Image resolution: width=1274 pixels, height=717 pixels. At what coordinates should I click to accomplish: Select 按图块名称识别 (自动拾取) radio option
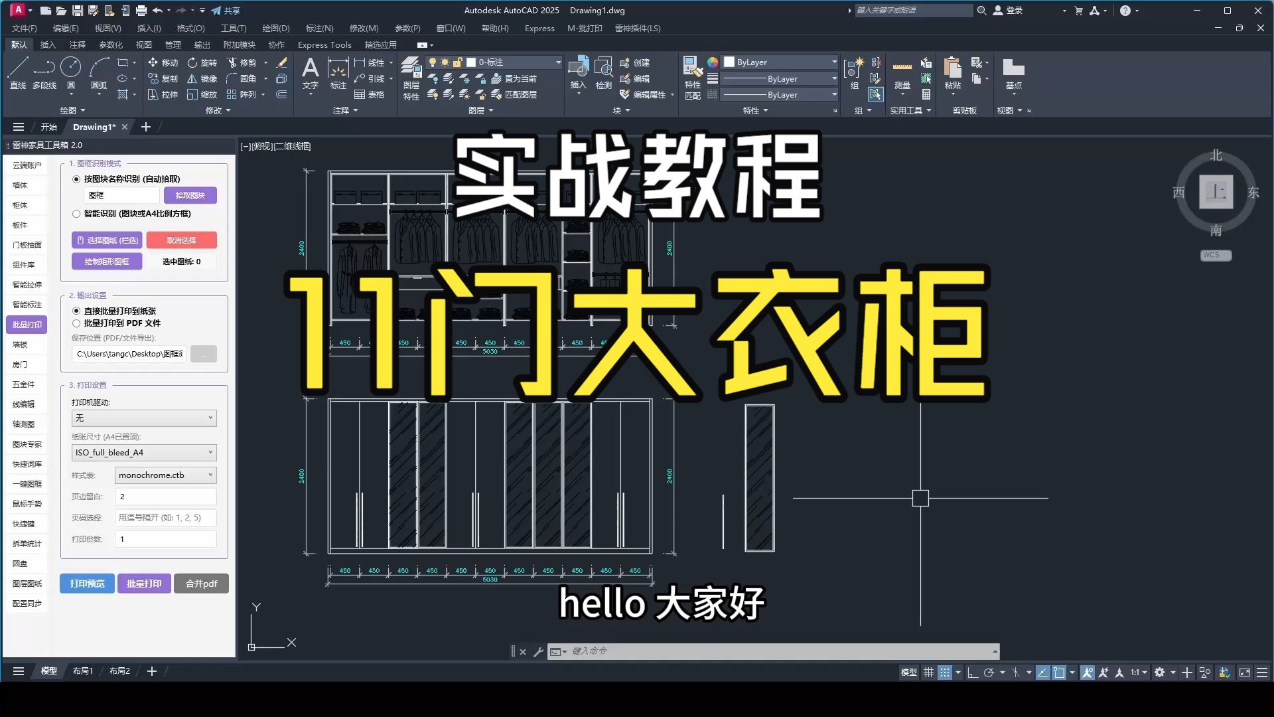(76, 179)
